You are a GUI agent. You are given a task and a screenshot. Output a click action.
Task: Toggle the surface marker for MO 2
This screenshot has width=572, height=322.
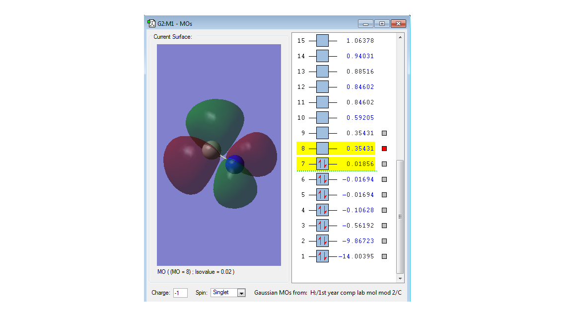click(x=384, y=241)
